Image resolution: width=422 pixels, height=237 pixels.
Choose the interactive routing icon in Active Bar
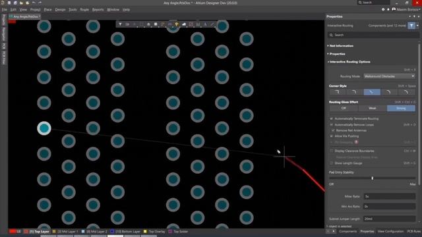coord(163,24)
